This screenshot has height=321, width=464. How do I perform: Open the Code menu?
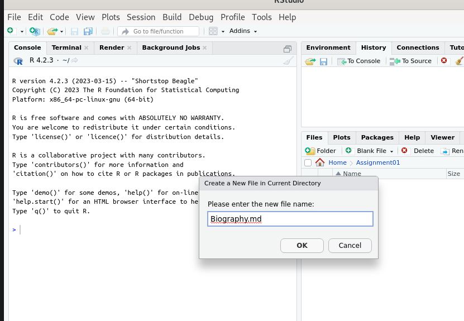(59, 17)
